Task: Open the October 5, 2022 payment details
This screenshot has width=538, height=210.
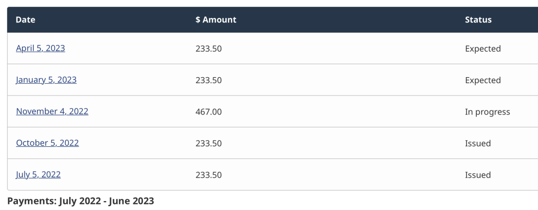Action: (x=47, y=143)
